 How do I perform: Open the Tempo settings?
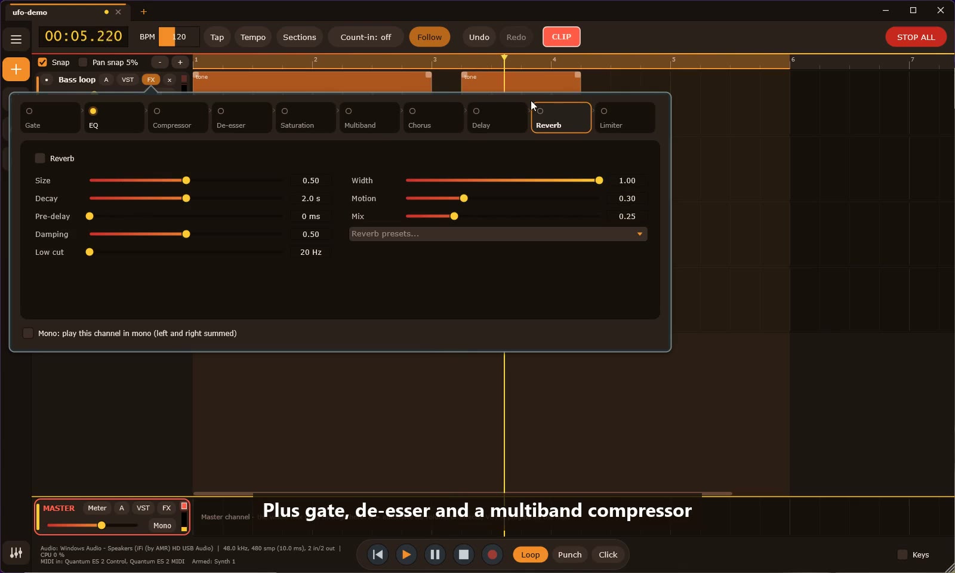click(253, 37)
